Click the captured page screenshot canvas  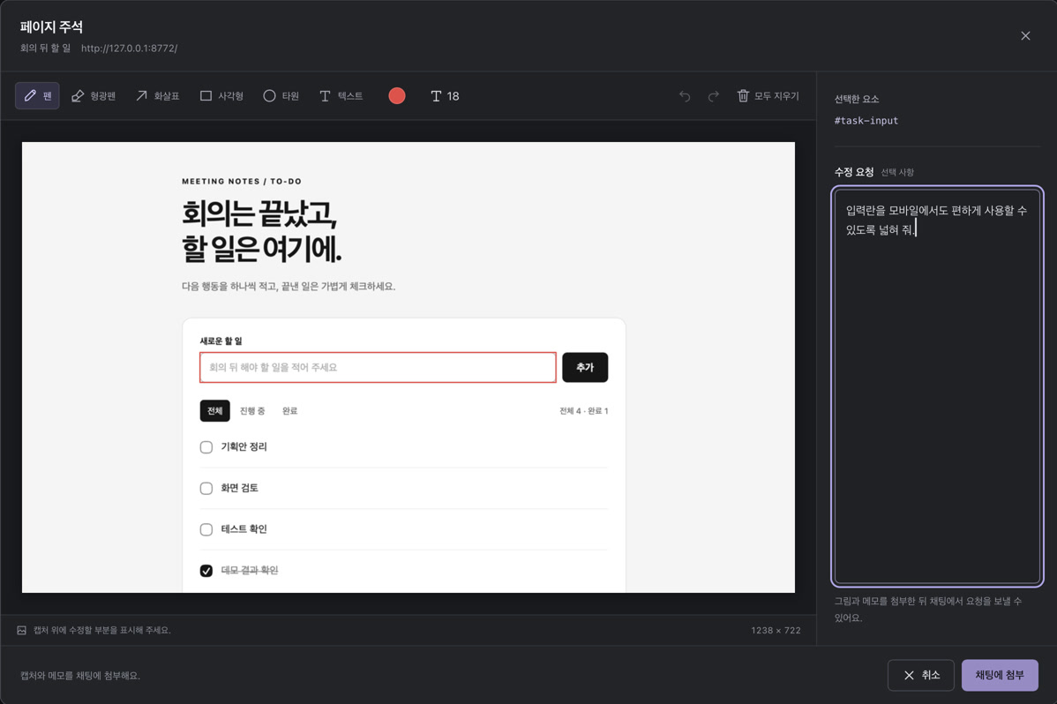point(409,368)
